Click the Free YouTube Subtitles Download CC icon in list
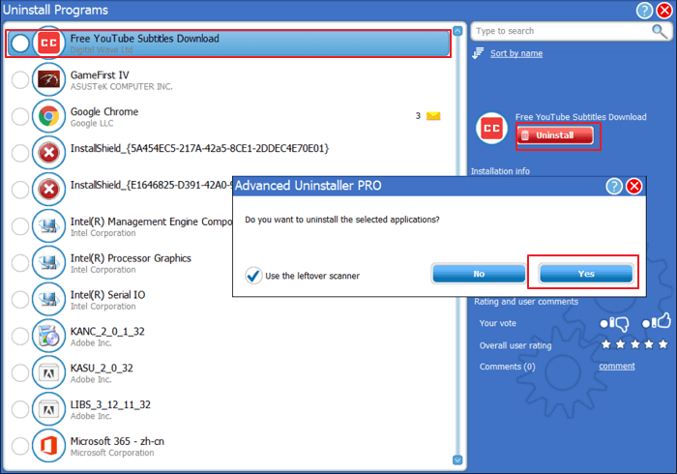 coord(48,43)
